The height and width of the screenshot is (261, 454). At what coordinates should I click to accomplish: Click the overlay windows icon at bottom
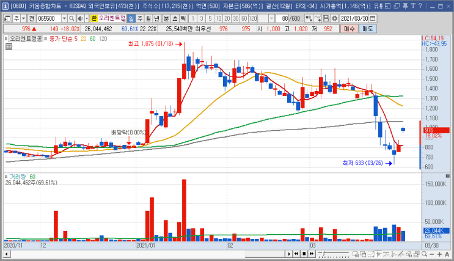pos(364,254)
